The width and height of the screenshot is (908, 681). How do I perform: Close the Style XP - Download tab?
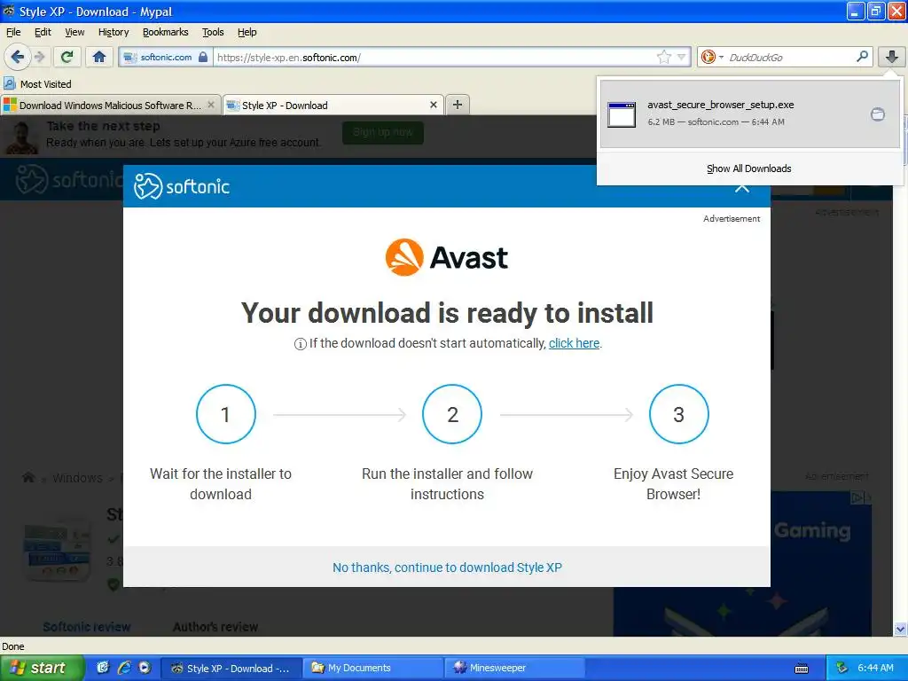coord(433,105)
